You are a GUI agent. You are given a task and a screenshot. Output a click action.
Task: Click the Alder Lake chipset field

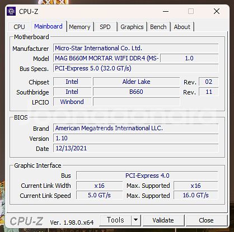tap(137, 82)
